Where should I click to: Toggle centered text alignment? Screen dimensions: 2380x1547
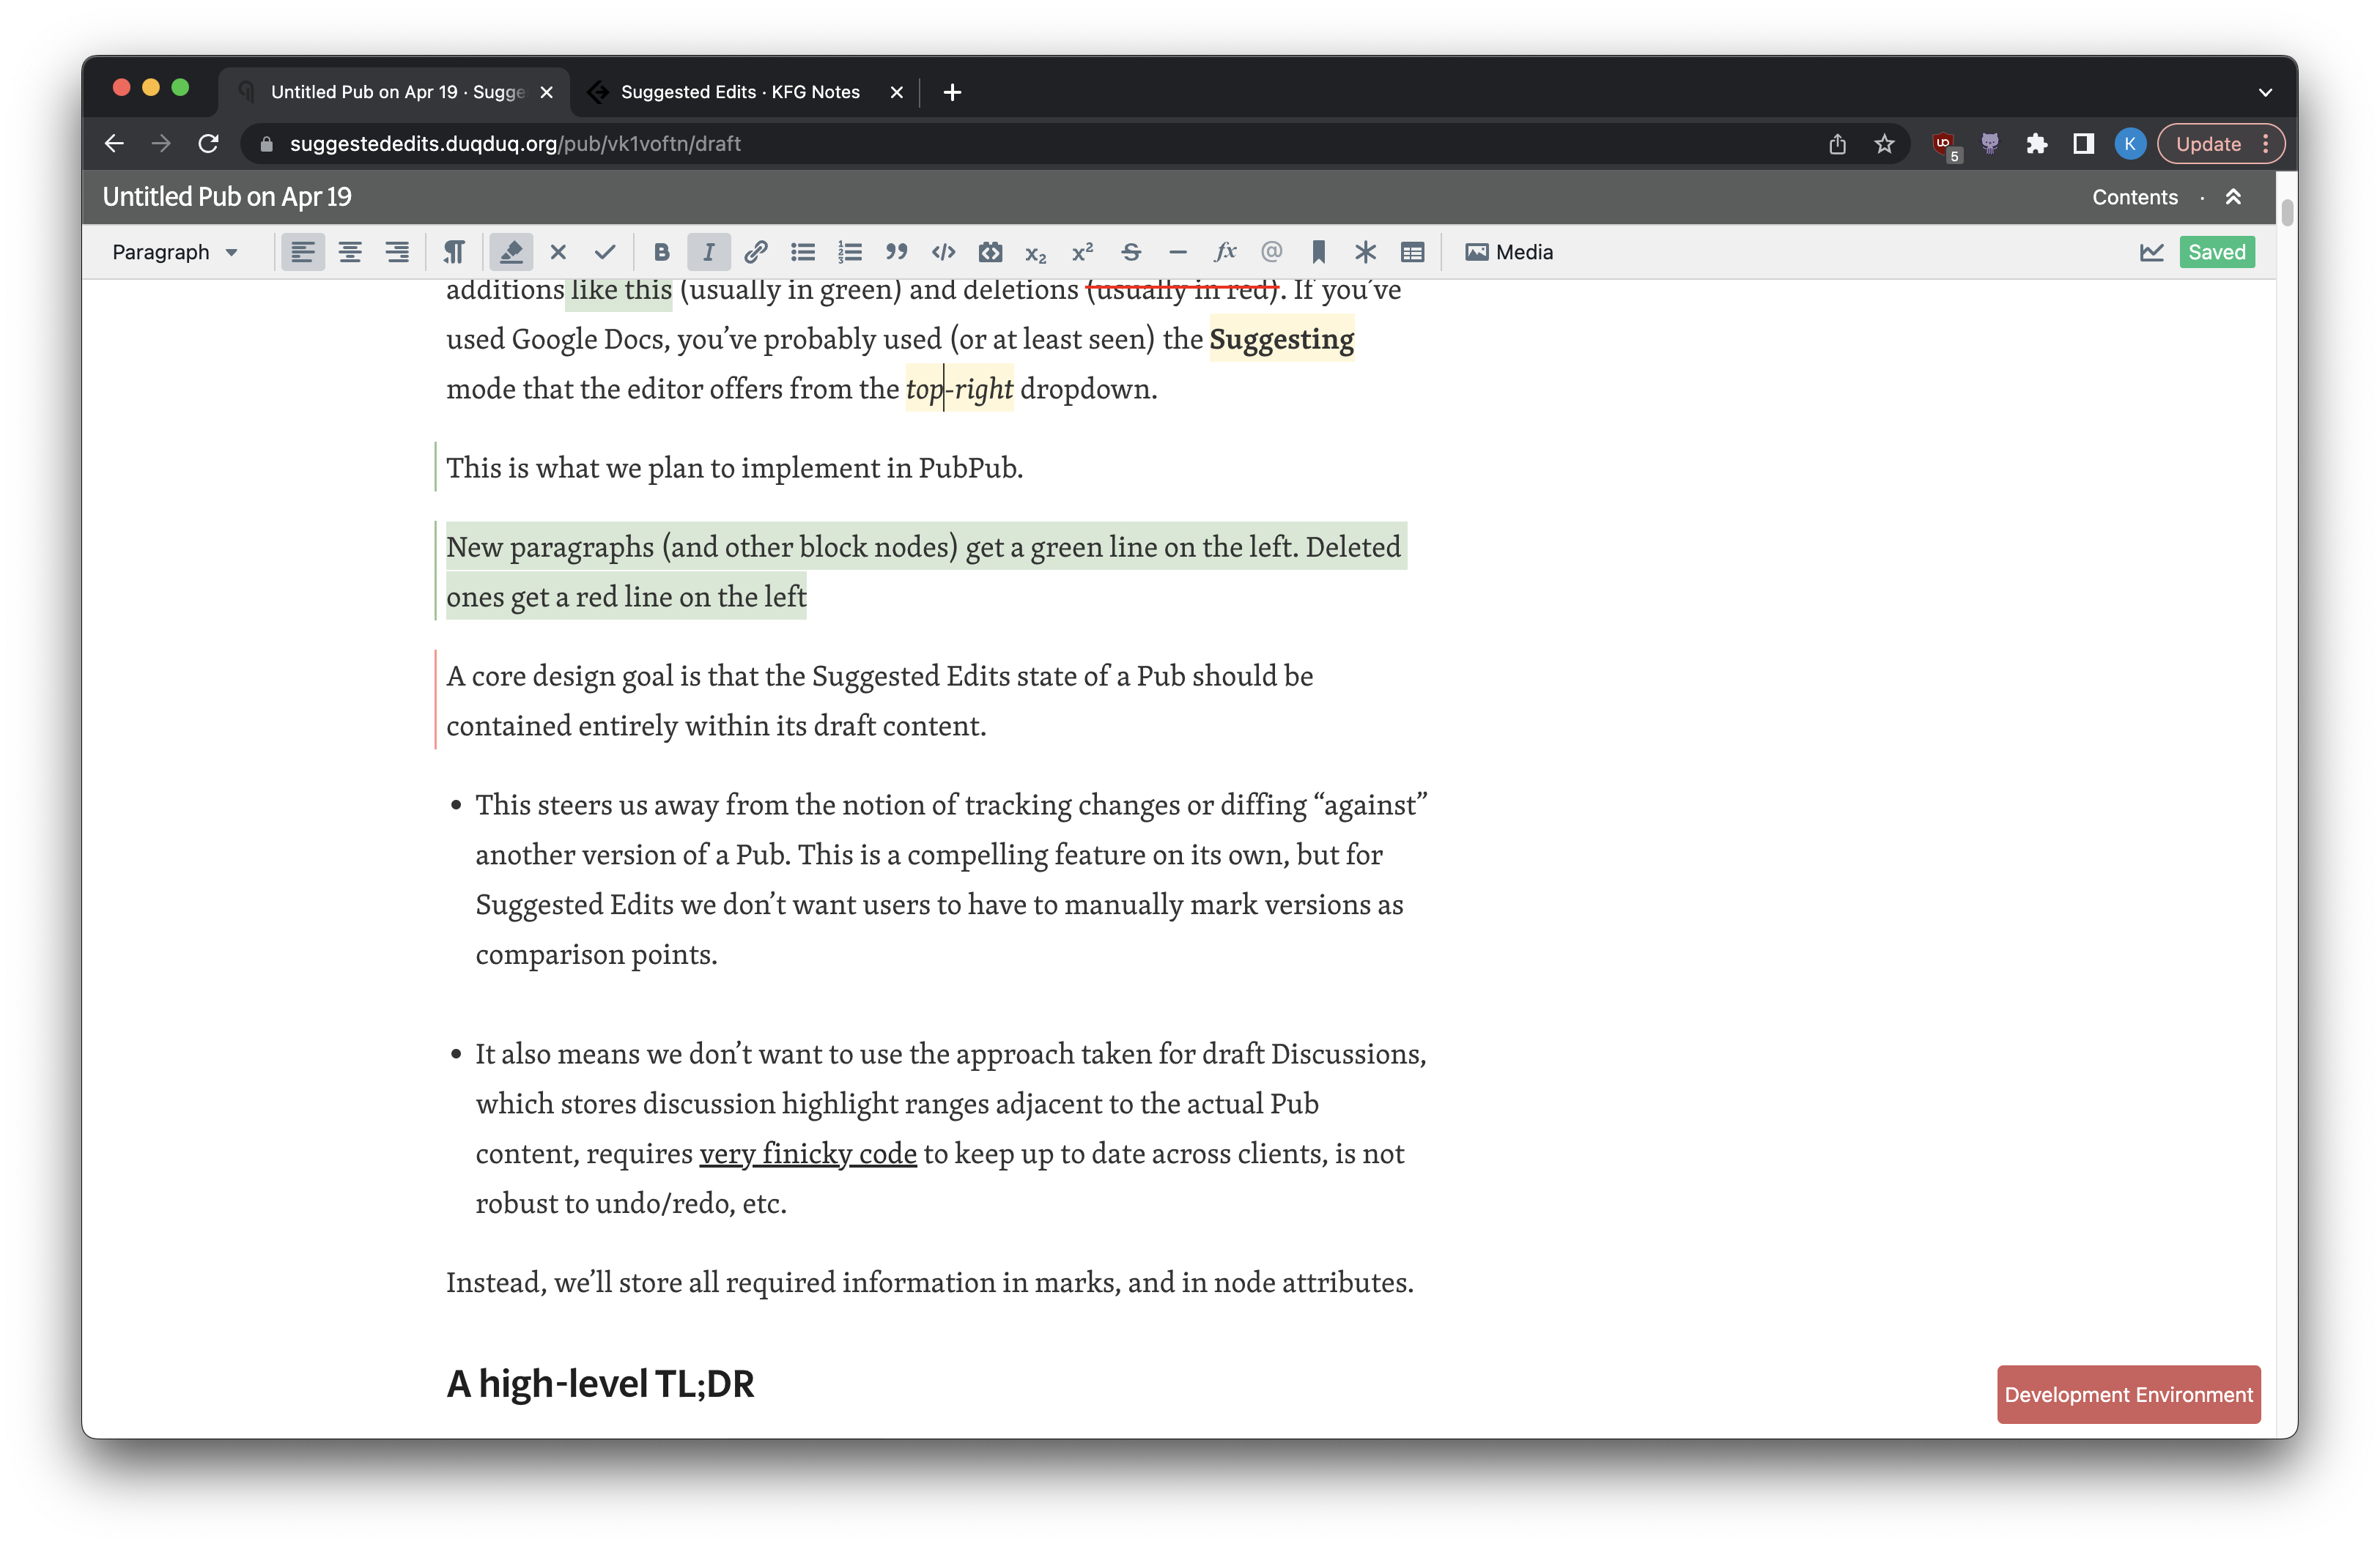(350, 252)
